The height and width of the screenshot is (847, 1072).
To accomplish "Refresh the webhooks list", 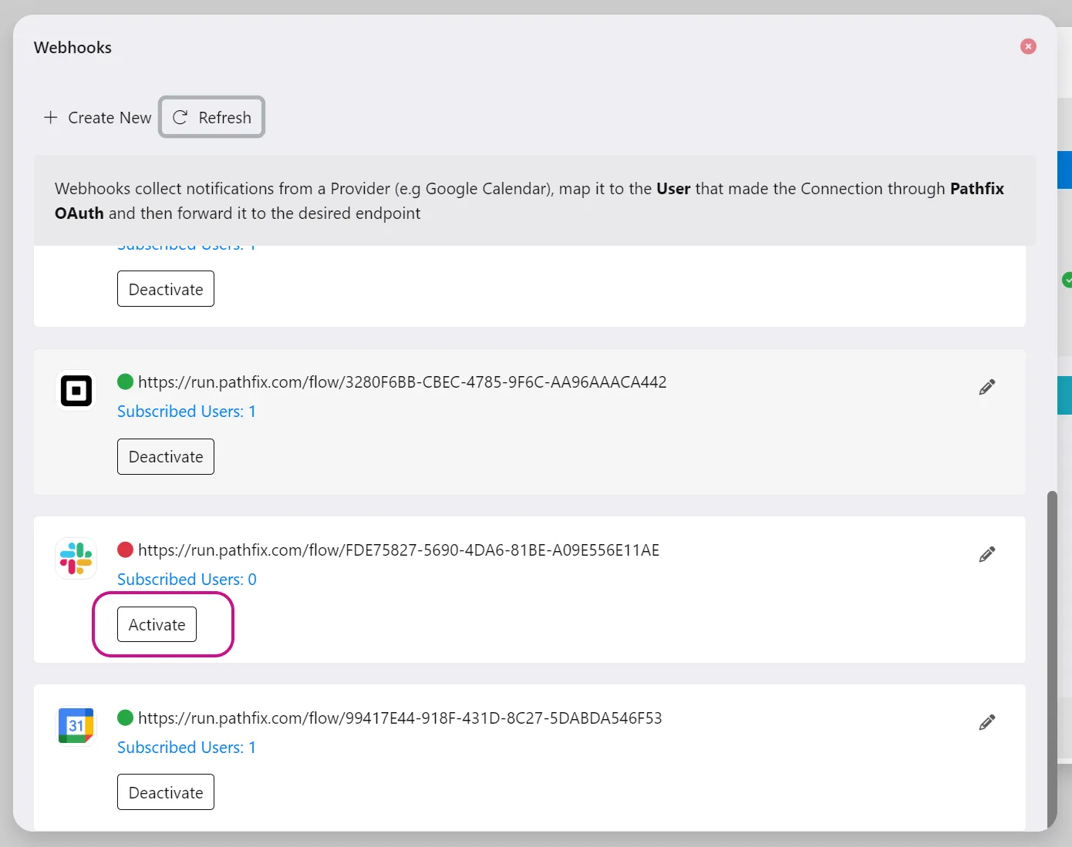I will pos(212,117).
